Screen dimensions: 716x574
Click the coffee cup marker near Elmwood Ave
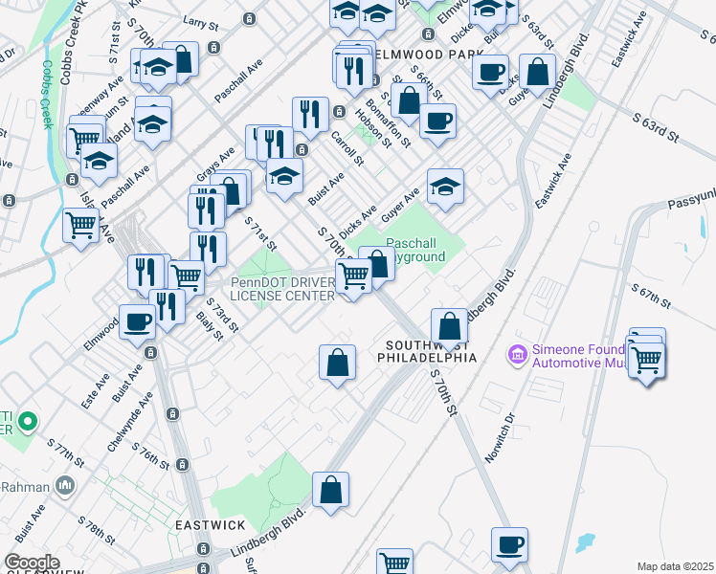pos(137,321)
